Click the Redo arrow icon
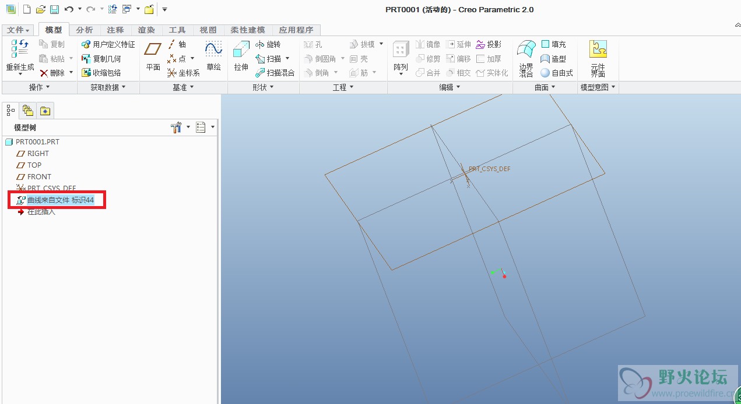The image size is (741, 404). 90,9
